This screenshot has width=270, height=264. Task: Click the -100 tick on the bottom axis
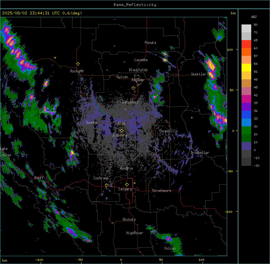coord(39,260)
